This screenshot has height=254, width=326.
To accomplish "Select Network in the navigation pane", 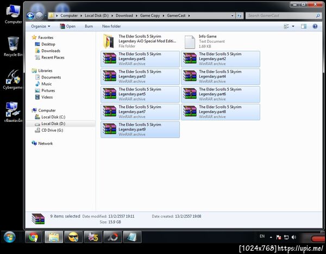I will pyautogui.click(x=42, y=144).
